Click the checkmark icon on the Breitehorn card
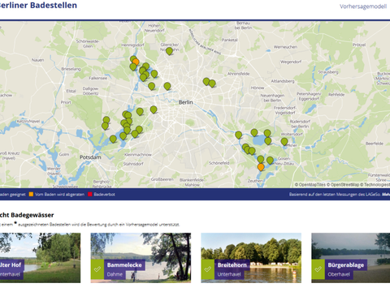The image size is (390, 292). (x=208, y=269)
